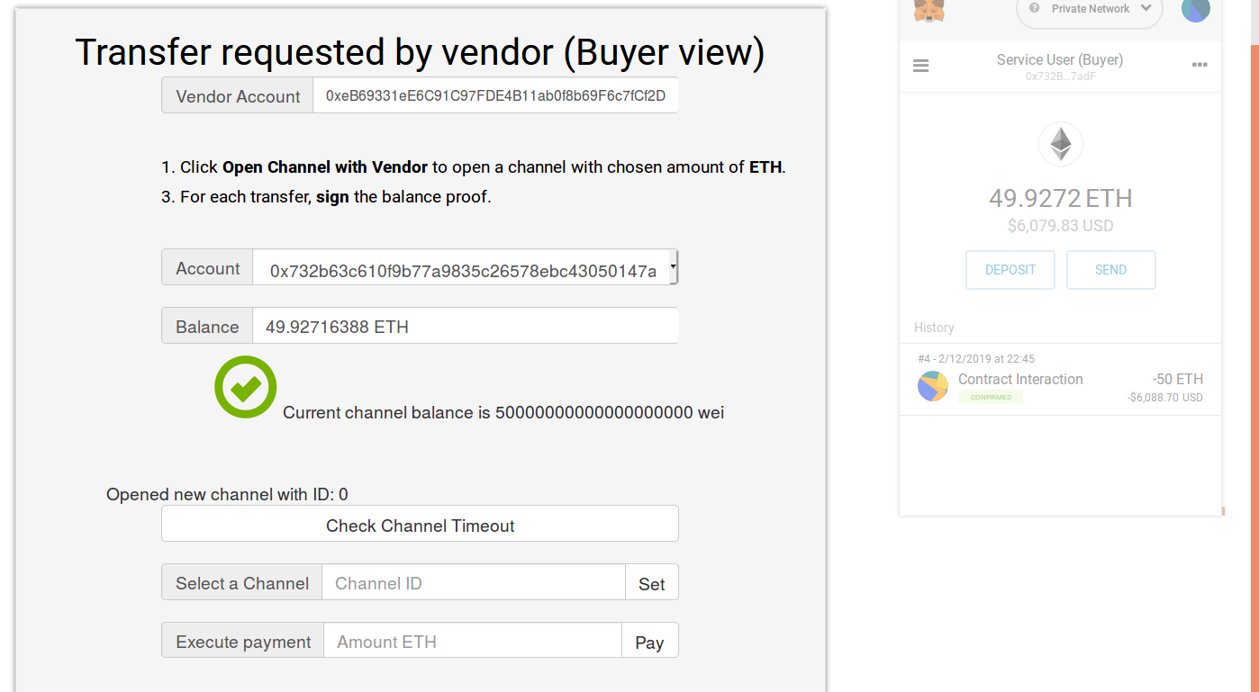
Task: Click the SEND button
Action: 1110,270
